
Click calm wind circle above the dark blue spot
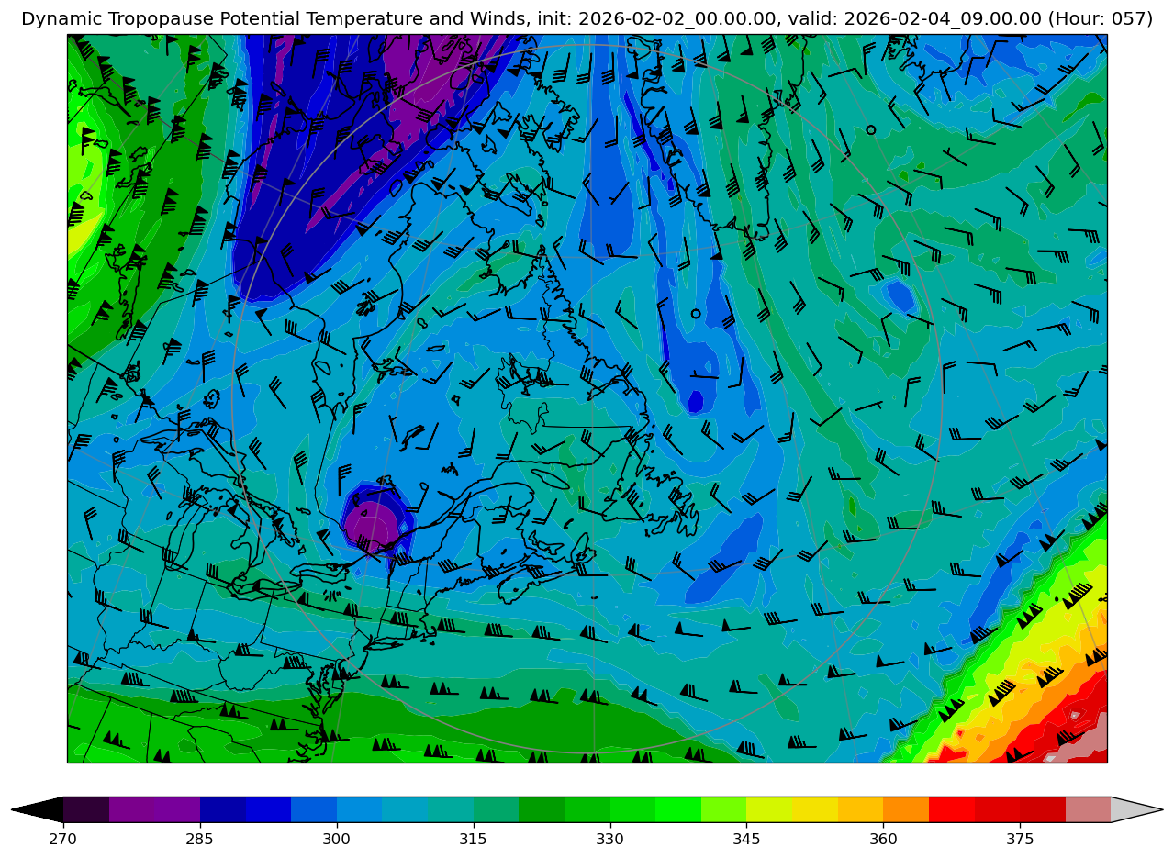coord(696,314)
